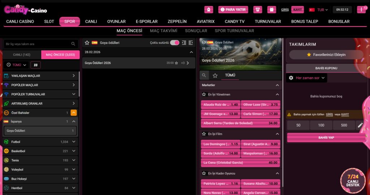Open YAKLAŞAN MAÇLAR section

pyautogui.click(x=40, y=76)
